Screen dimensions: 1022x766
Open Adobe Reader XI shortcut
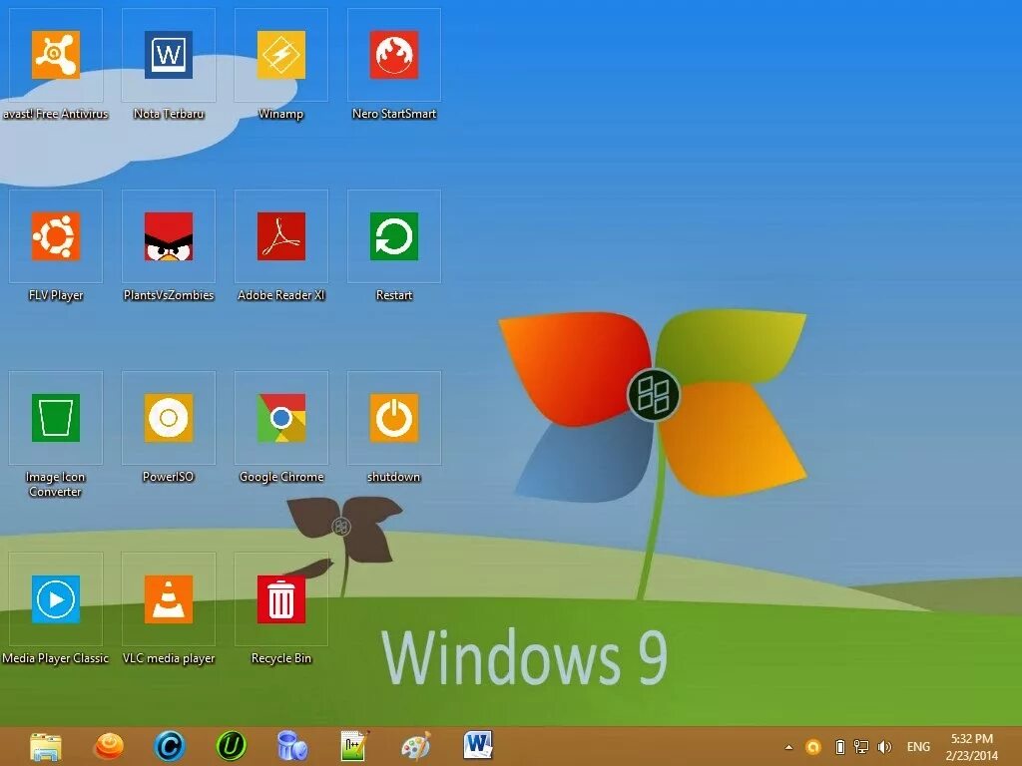pyautogui.click(x=281, y=236)
